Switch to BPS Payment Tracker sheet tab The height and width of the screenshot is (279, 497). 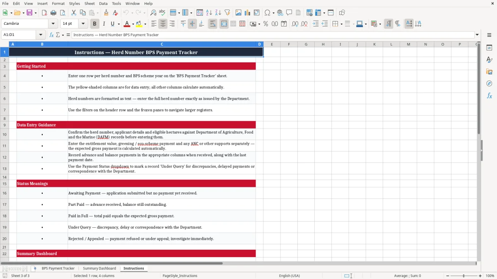[58, 268]
